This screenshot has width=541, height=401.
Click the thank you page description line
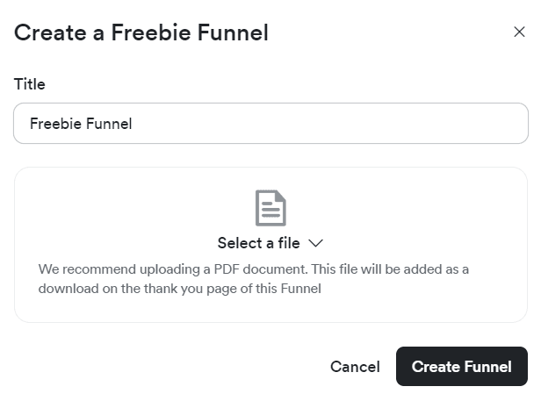pos(180,289)
